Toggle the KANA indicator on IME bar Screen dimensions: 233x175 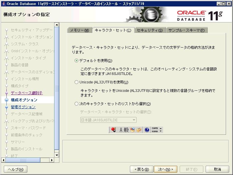[x=154, y=132]
